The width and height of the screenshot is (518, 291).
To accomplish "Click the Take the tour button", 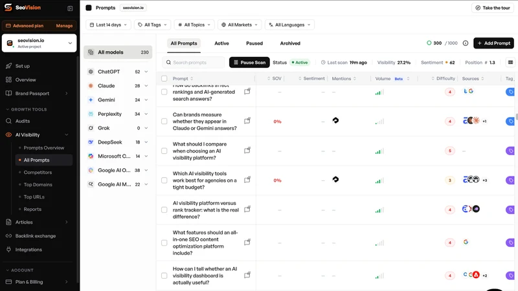I will coord(493,8).
